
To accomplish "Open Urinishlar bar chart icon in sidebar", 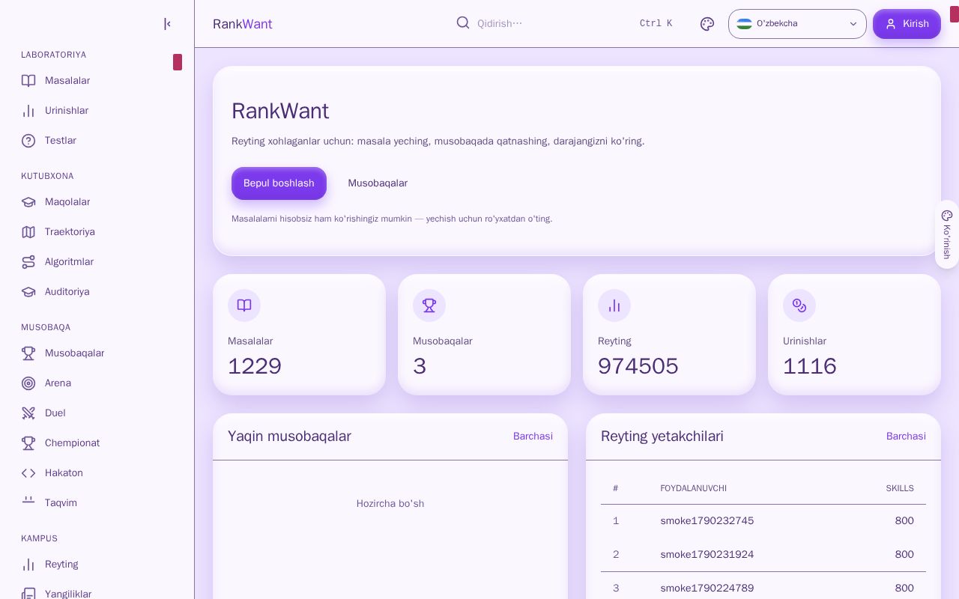I will pyautogui.click(x=28, y=111).
